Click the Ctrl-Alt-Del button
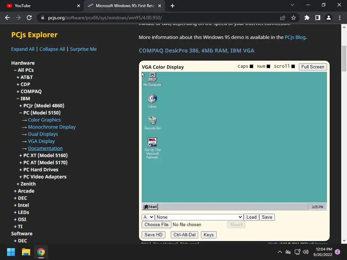 (185, 235)
